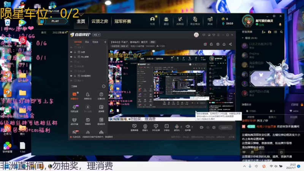Add screen capture source 直播屏幕
Image resolution: width=304 pixels, height=171 pixels.
134,128
